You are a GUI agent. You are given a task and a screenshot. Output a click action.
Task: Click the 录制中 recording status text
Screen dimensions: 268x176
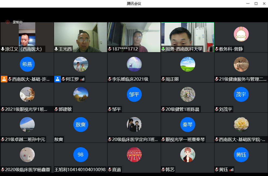(18, 22)
